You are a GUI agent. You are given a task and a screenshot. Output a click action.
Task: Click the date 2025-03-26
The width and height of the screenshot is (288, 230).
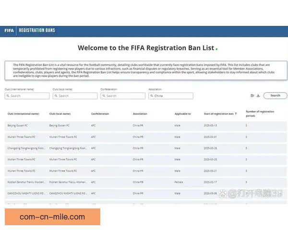tap(210, 148)
